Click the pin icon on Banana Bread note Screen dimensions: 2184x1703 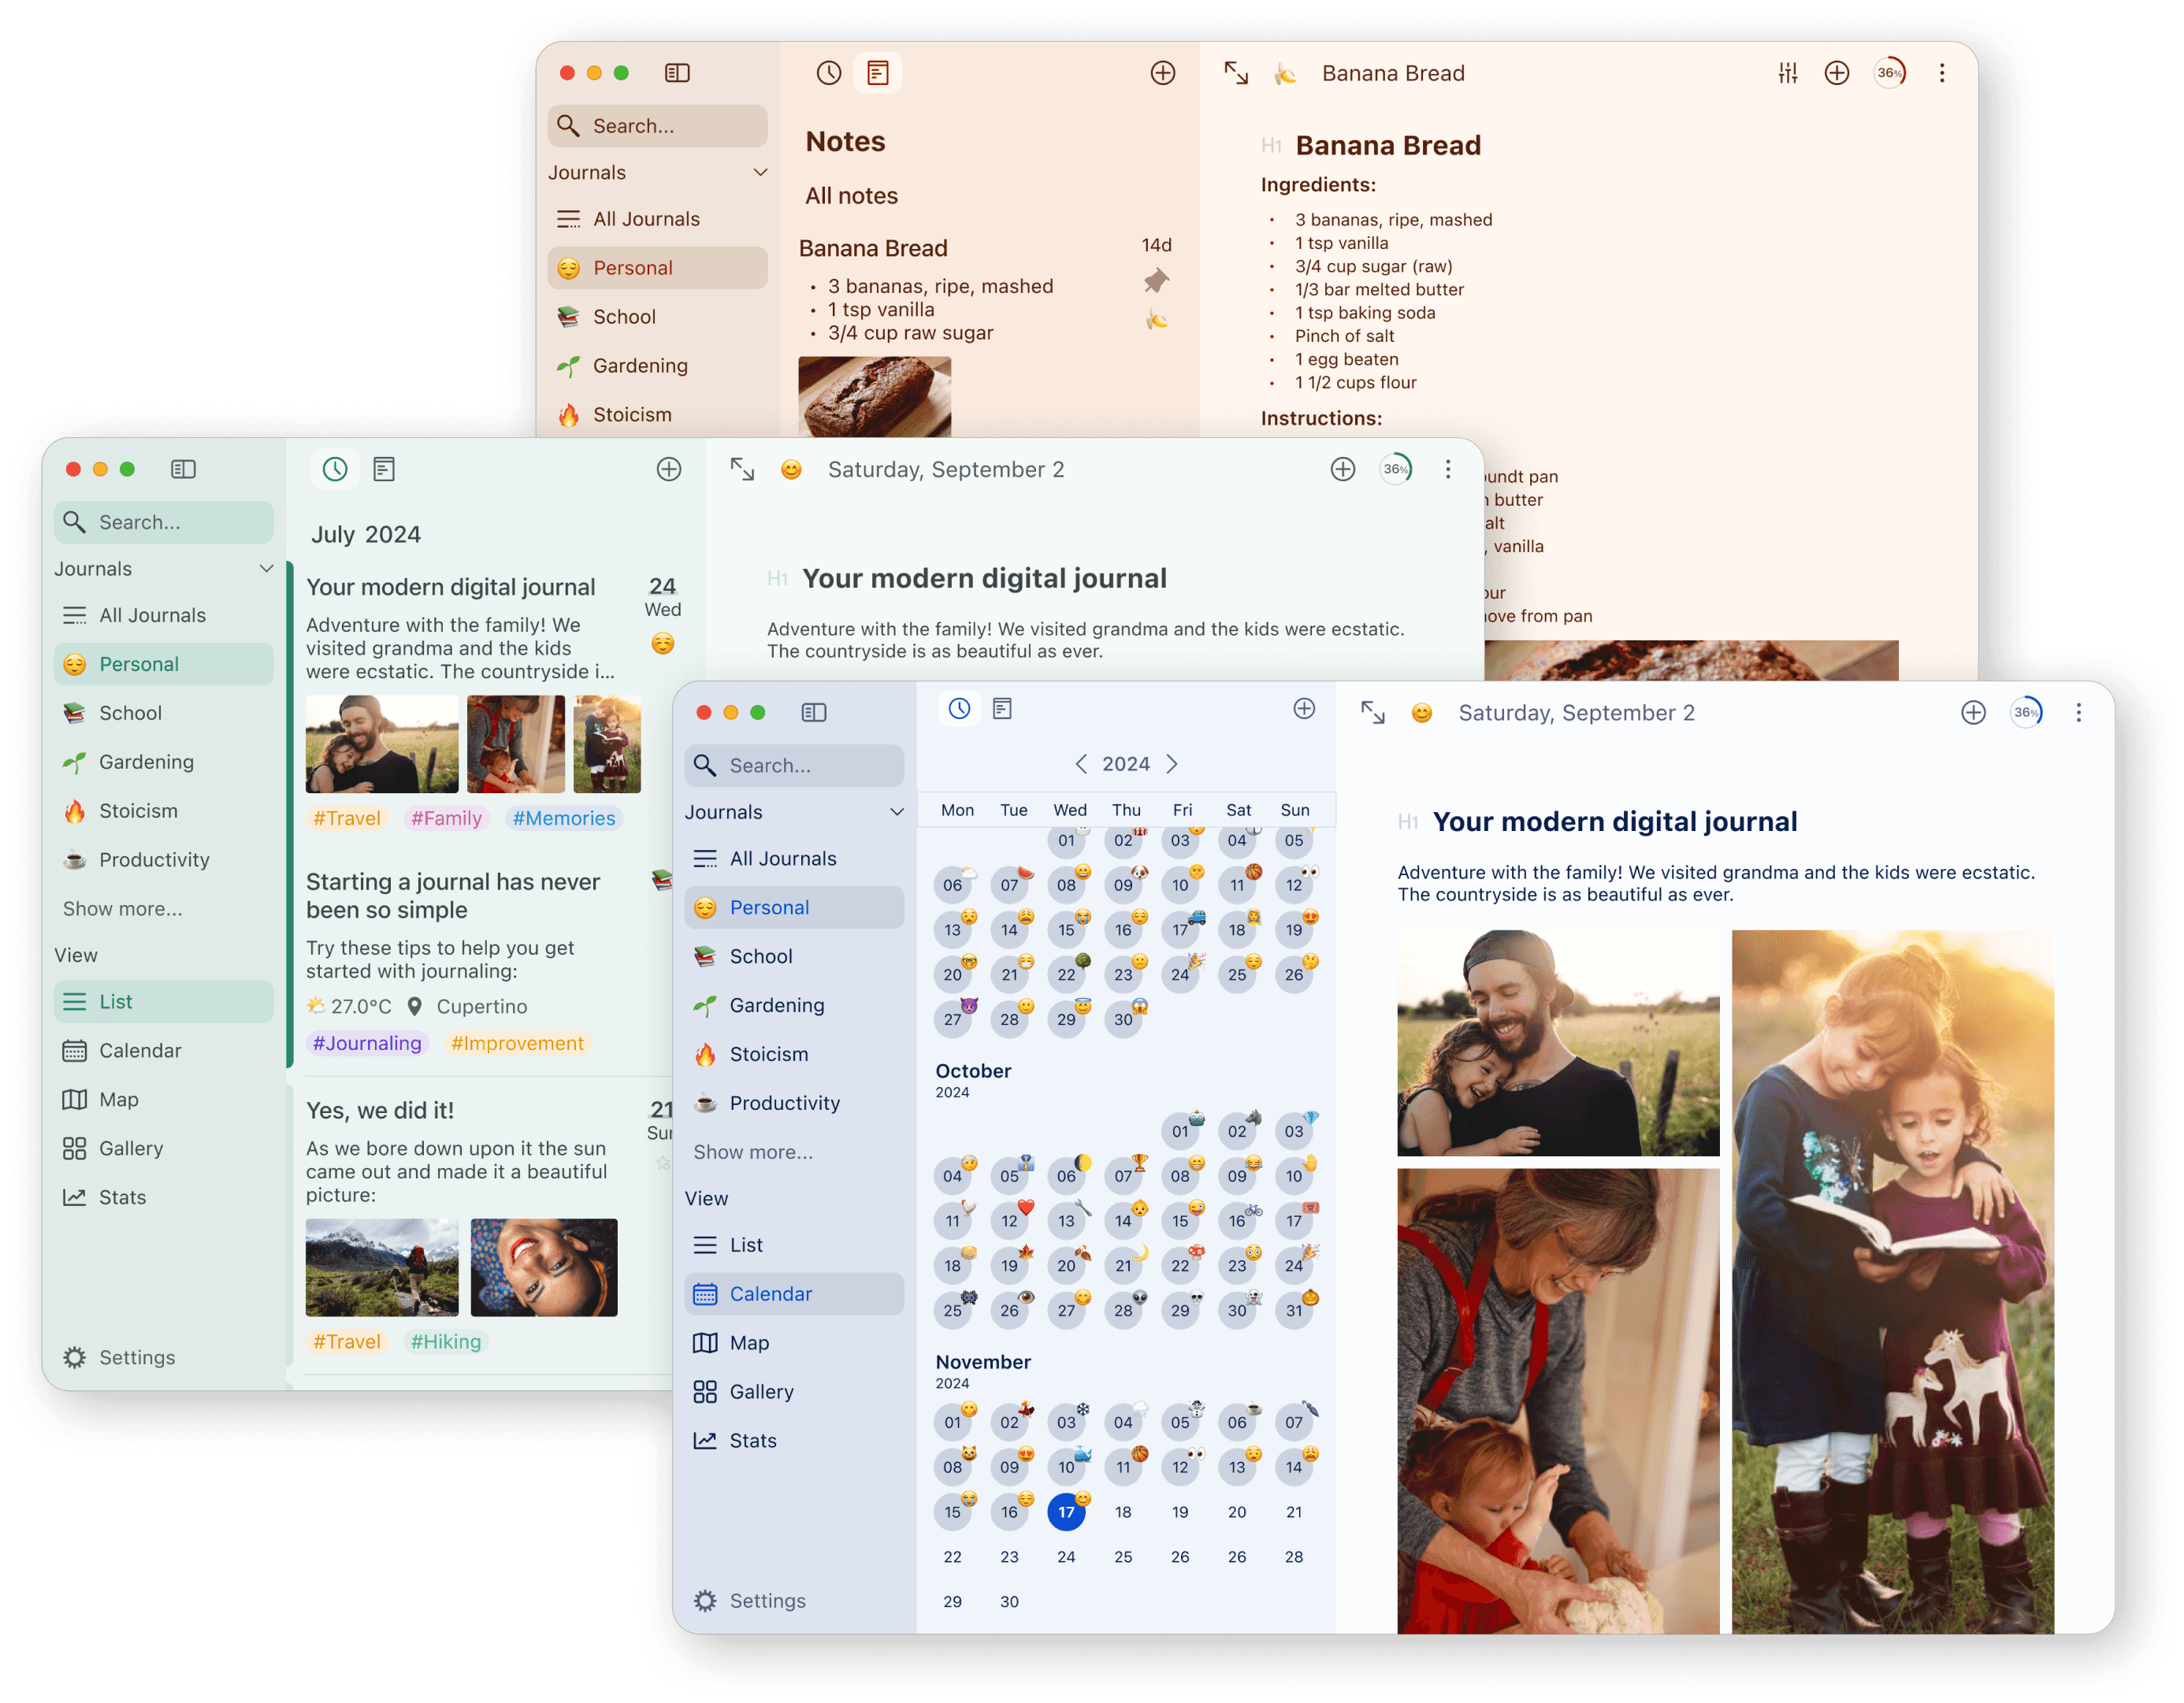click(1156, 281)
